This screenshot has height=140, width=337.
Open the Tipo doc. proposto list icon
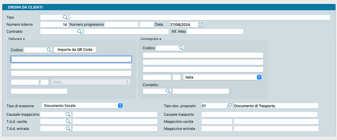pyautogui.click(x=229, y=106)
